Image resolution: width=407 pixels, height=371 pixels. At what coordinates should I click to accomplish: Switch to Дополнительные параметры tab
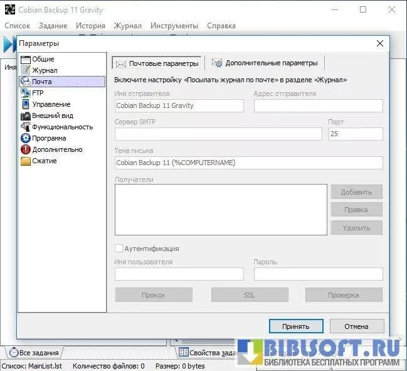[265, 63]
